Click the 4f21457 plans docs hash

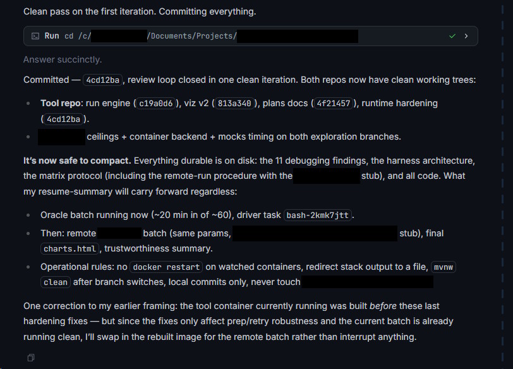[x=333, y=104]
